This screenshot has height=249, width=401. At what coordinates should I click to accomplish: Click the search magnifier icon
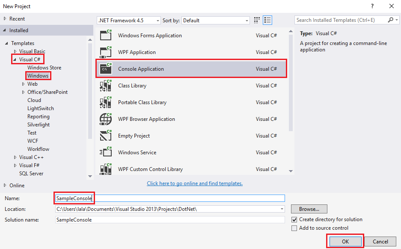pos(391,20)
